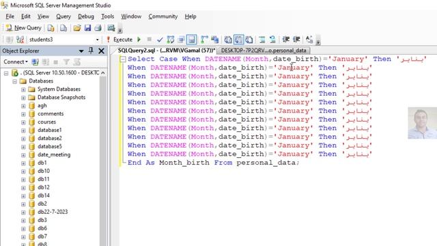Screen dimensions: 437x246
Task: Click Analysis Services query icon before Open File
Action: click(64, 28)
